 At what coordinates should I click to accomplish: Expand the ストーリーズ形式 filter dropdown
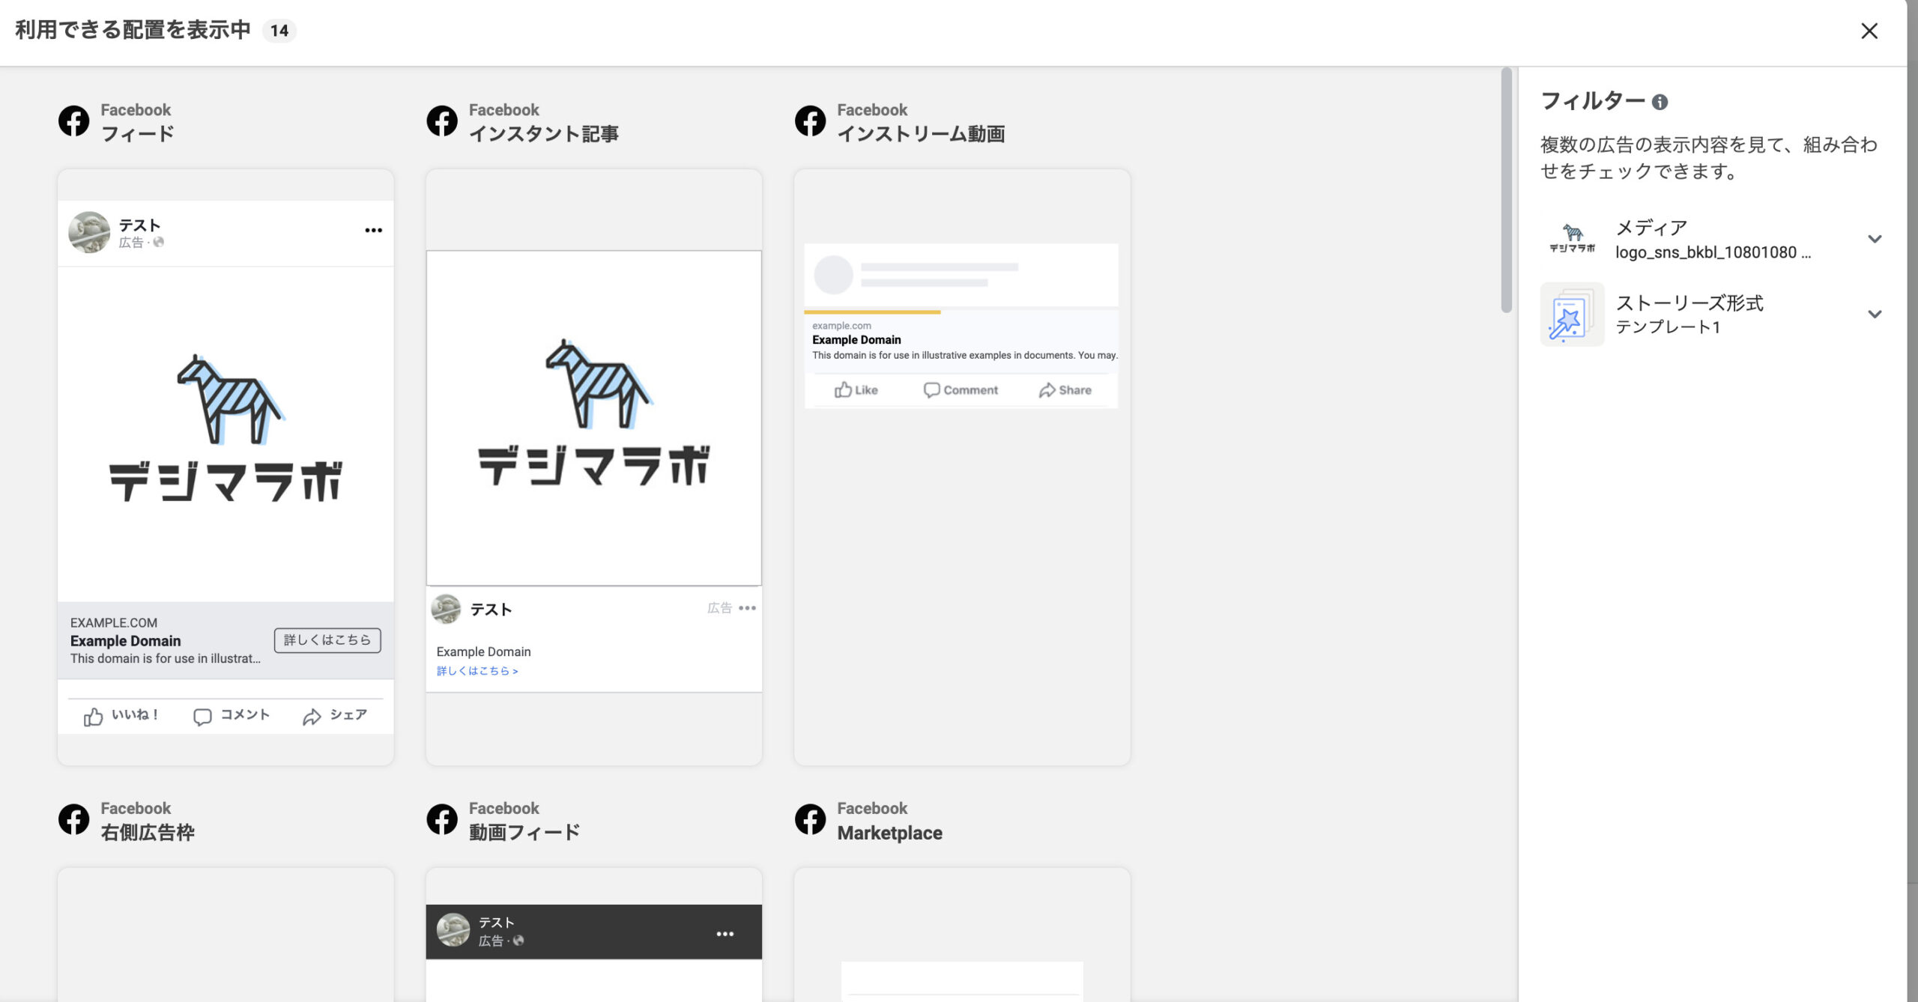pos(1874,314)
